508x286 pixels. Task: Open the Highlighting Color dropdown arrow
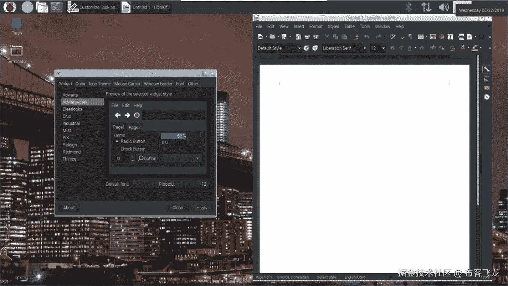(481, 48)
